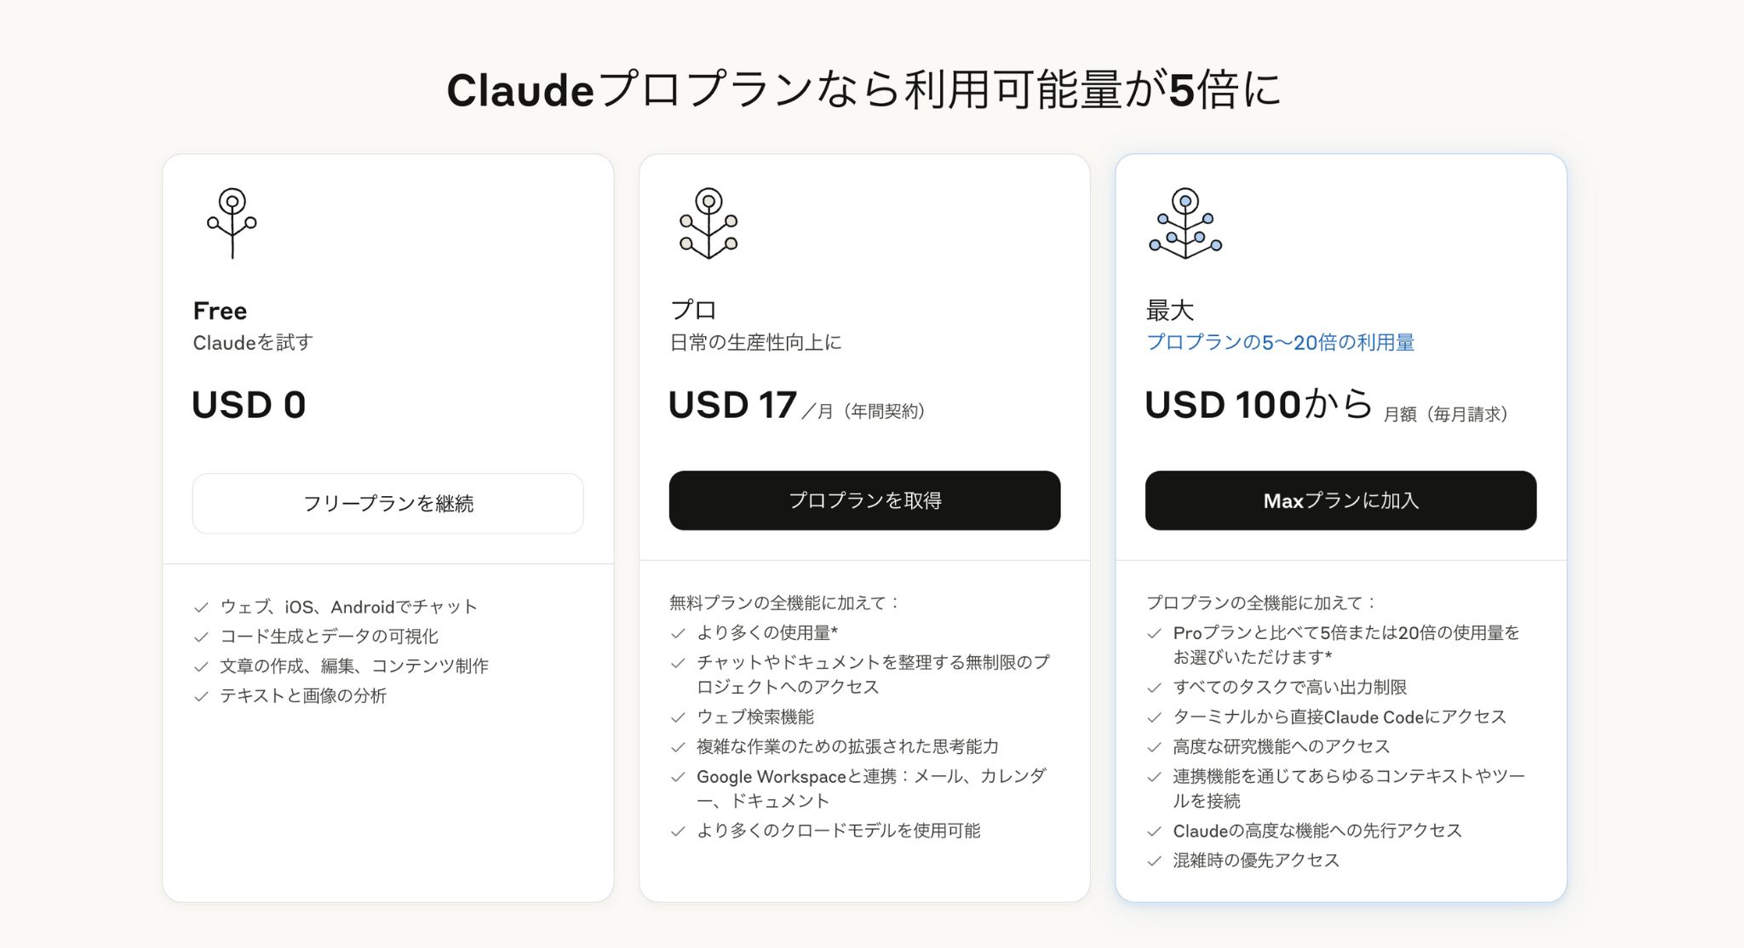Click checkmark beside ウェブ、iOS、Androidでチャット
Screen dimensions: 1744x948
[x=201, y=608]
